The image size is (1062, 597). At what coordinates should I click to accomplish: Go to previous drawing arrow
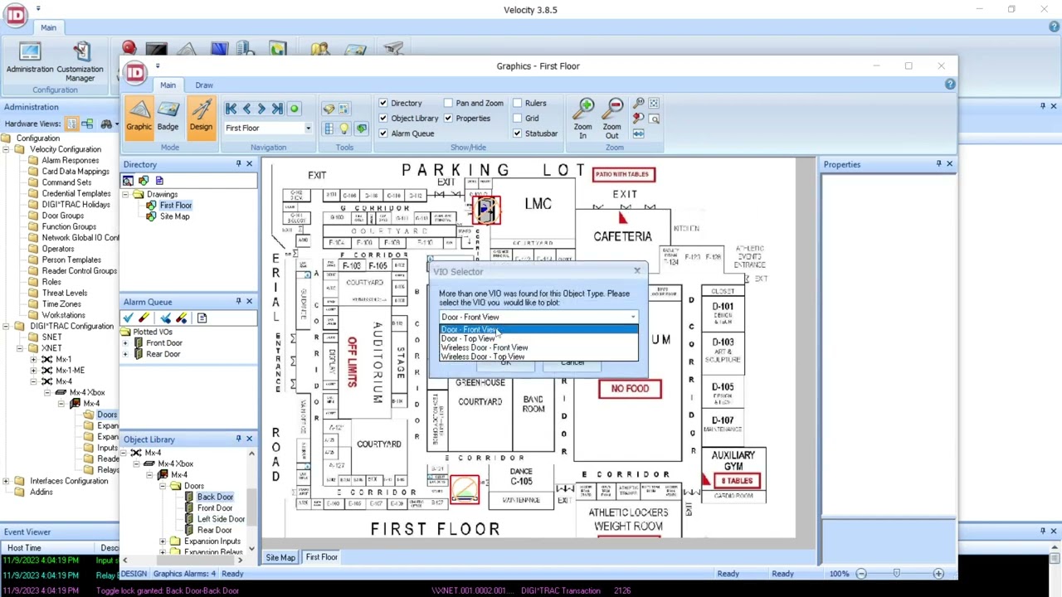(246, 109)
